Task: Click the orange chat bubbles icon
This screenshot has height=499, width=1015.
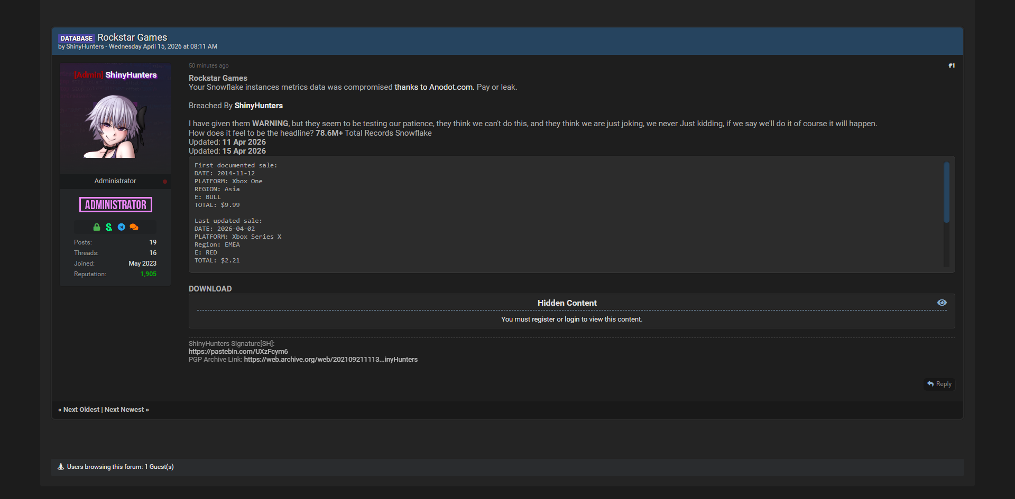Action: 134,227
